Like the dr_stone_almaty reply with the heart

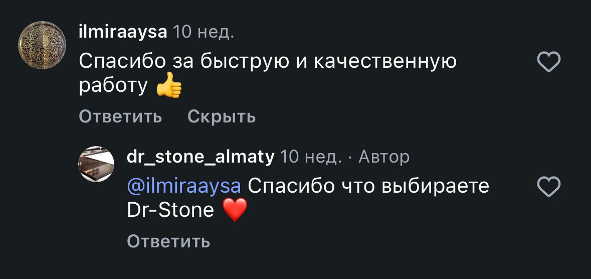coord(548,188)
